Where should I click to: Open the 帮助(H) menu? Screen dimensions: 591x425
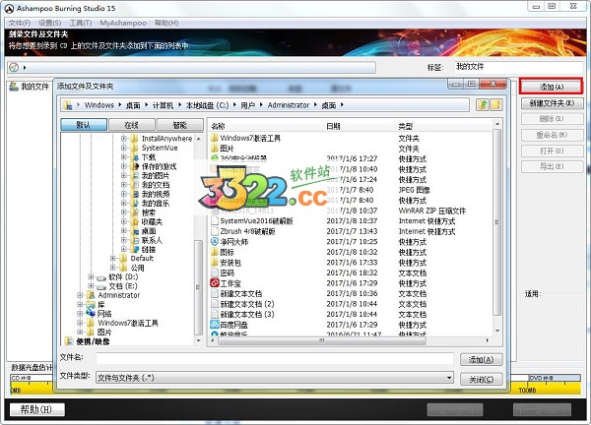point(166,23)
